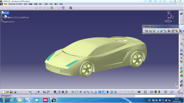
Task: Open the Select arrow tool dropdown
Action: (183, 39)
